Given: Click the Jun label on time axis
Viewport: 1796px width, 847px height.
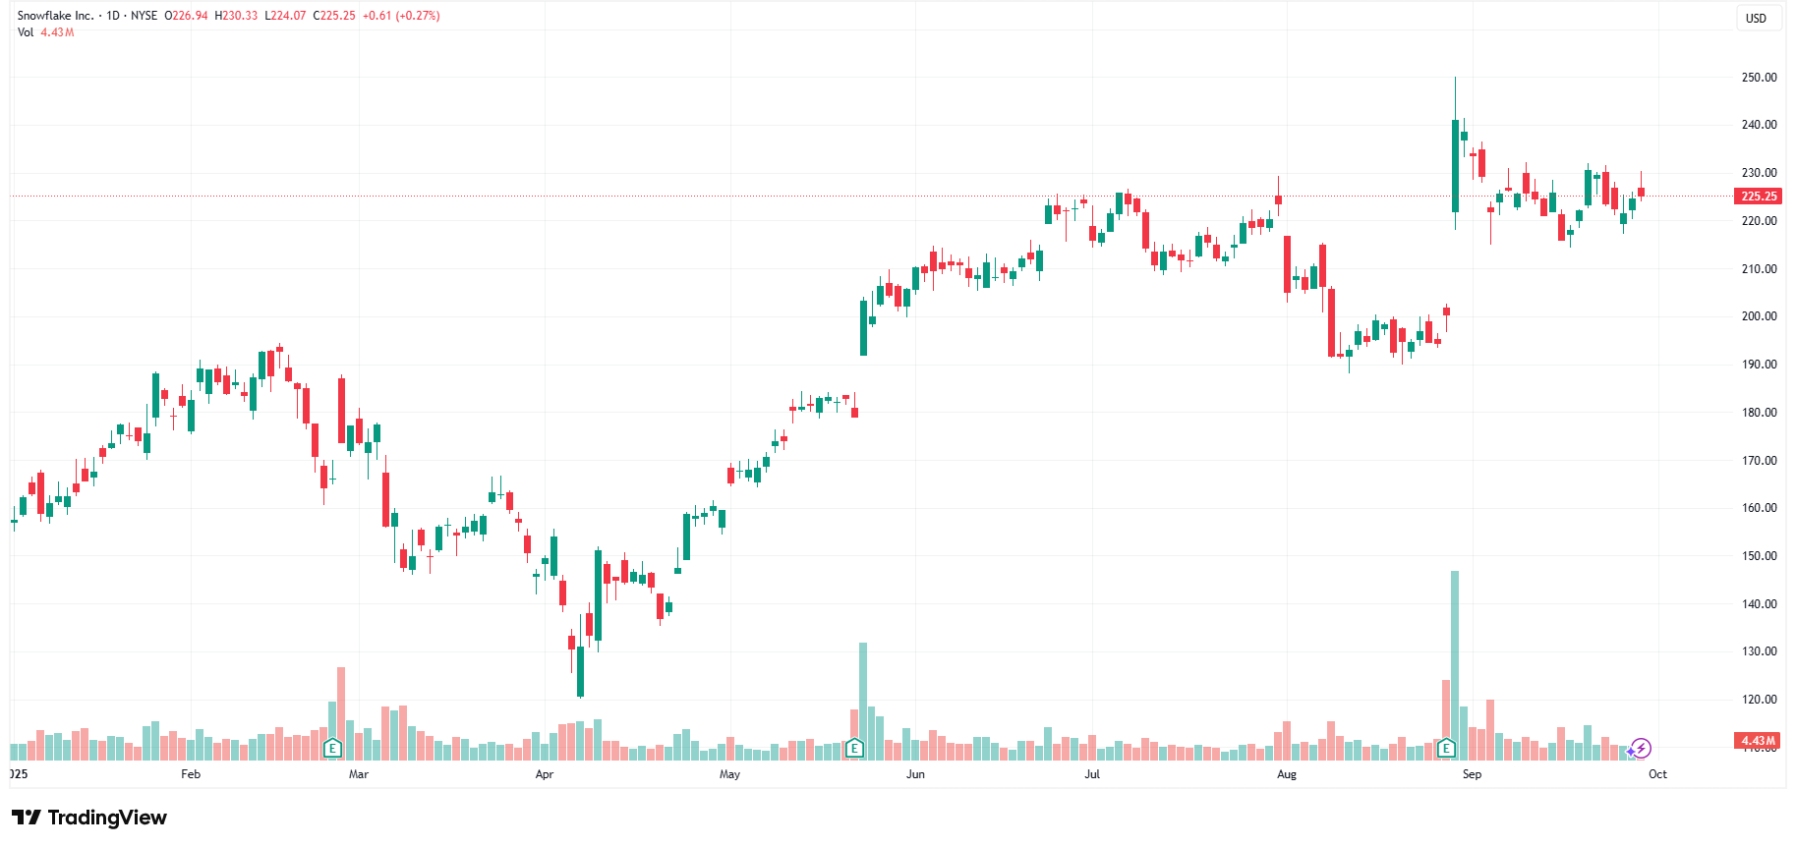Looking at the screenshot, I should (915, 774).
